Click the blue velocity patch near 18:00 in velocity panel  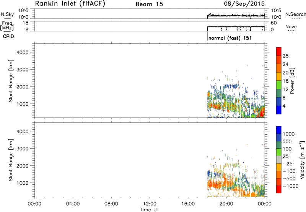coord(208,173)
